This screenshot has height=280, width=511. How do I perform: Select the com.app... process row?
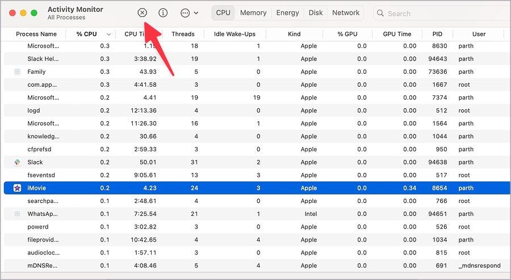[257, 85]
